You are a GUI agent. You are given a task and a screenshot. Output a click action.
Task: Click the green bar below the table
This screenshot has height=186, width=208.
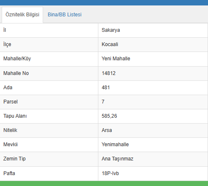click(x=104, y=183)
